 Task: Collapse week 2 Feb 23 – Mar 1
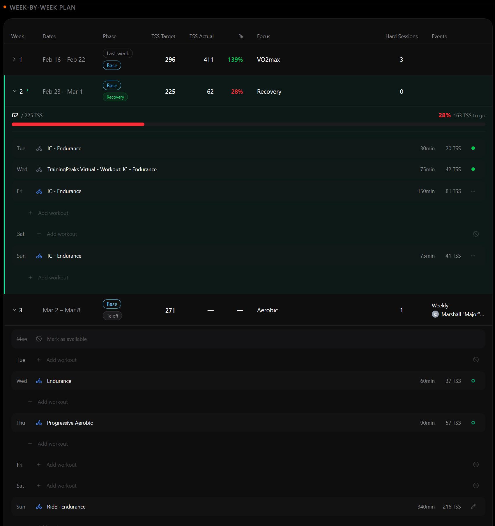point(15,91)
